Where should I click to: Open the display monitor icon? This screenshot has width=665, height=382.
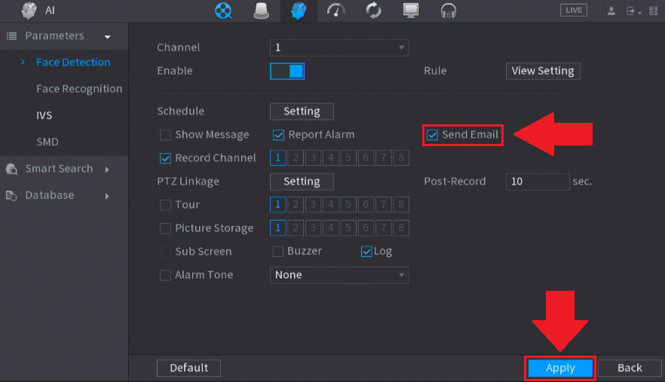(x=410, y=11)
